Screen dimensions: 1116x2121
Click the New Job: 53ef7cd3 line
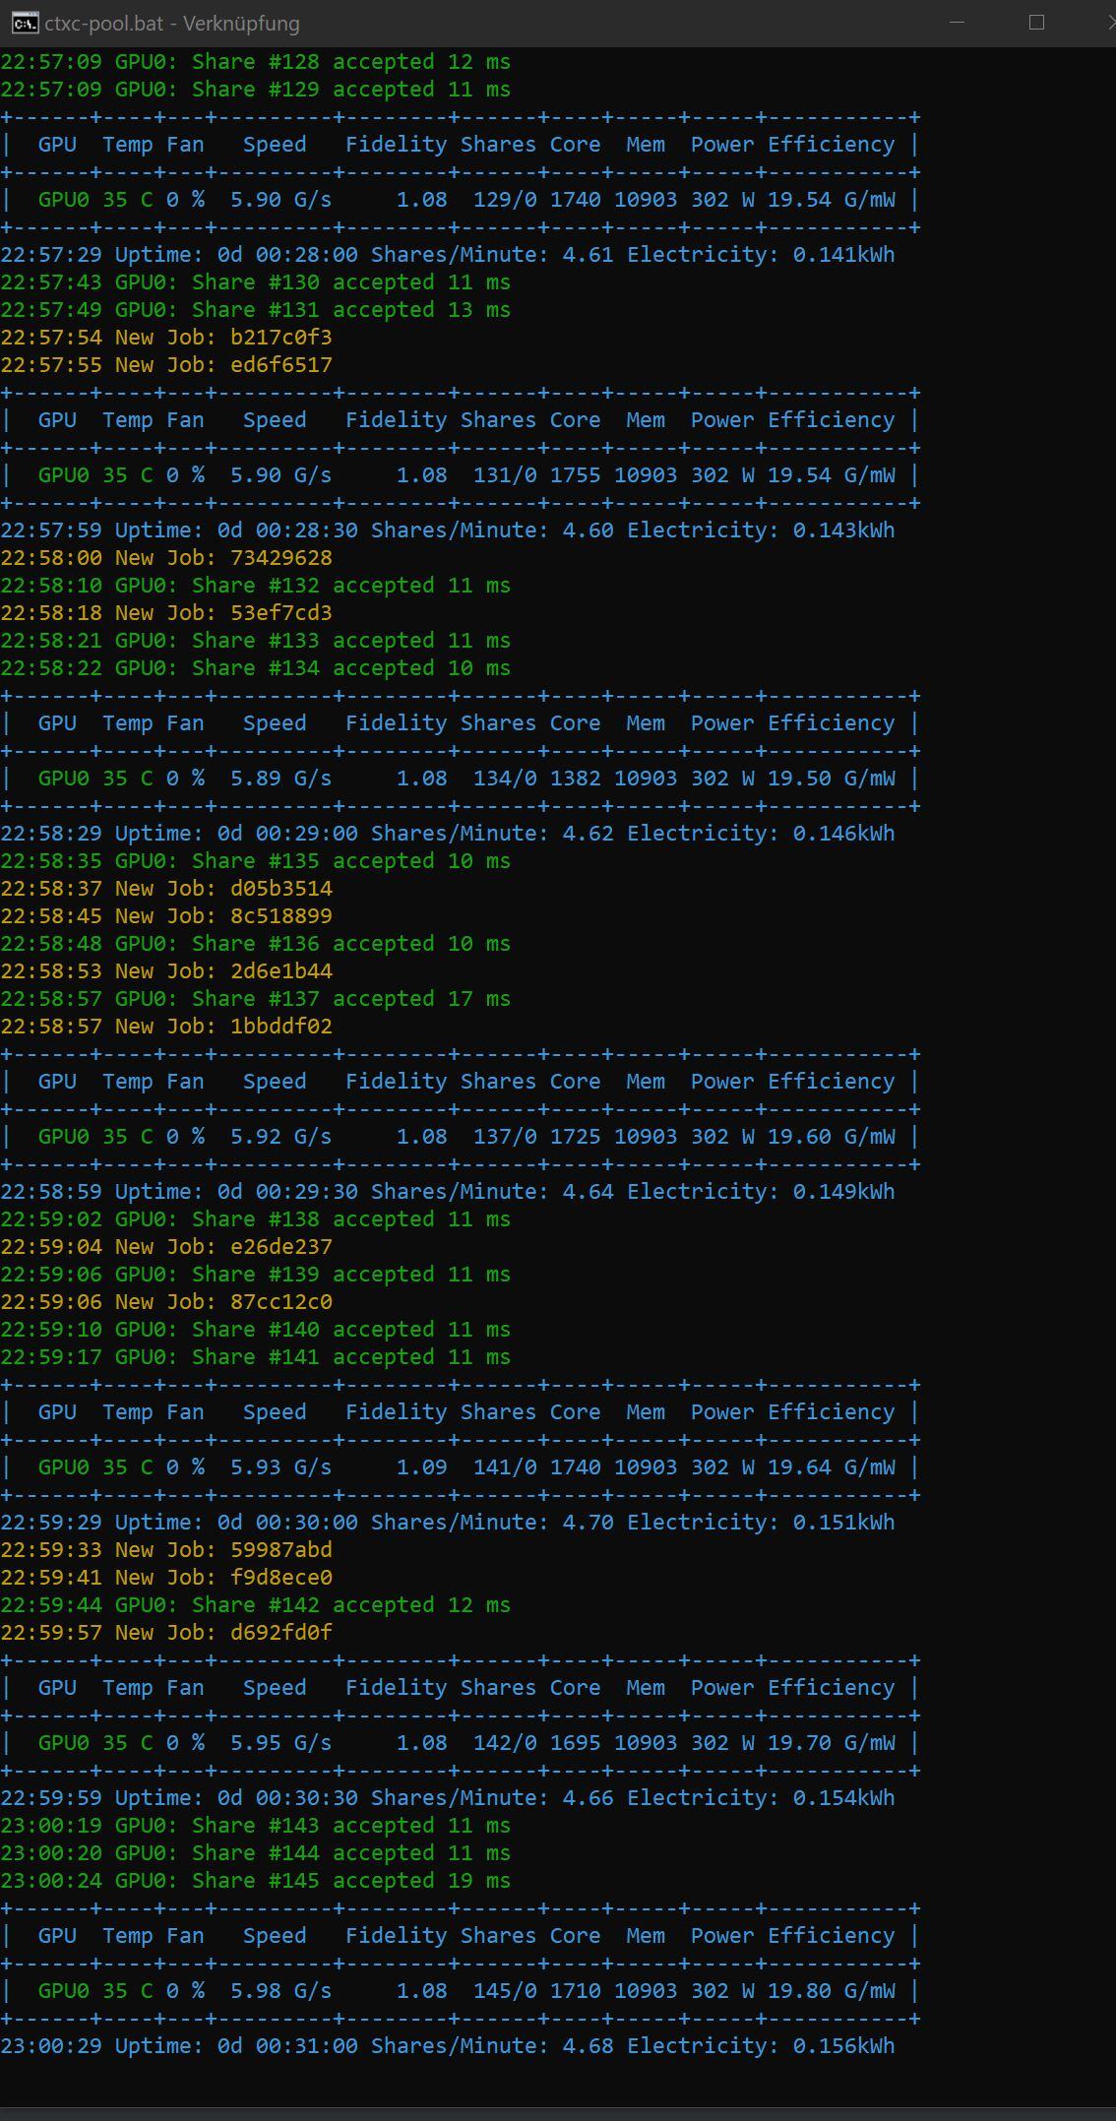pos(166,613)
